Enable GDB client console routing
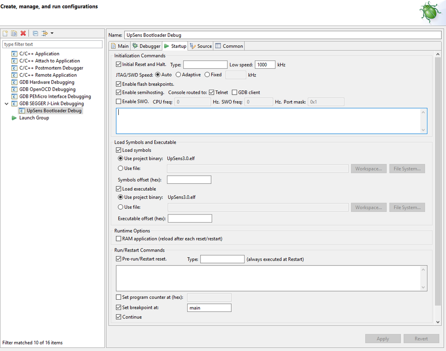The width and height of the screenshot is (446, 351). [234, 92]
